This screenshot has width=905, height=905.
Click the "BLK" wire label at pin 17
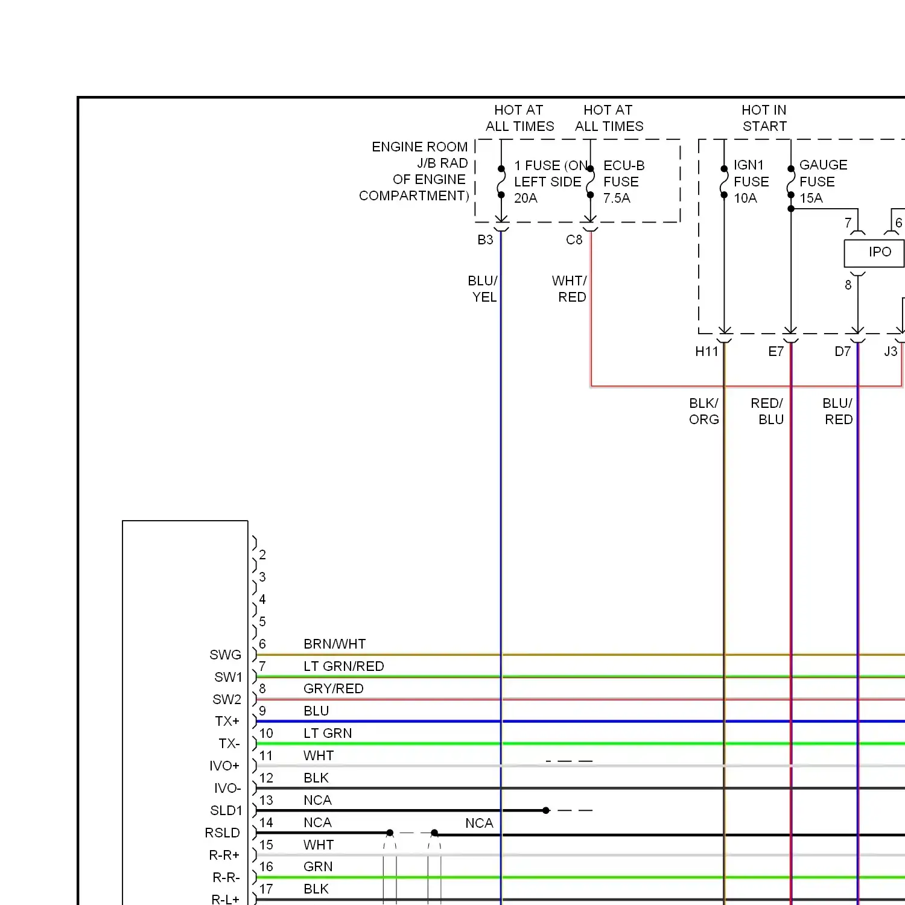[x=316, y=889]
